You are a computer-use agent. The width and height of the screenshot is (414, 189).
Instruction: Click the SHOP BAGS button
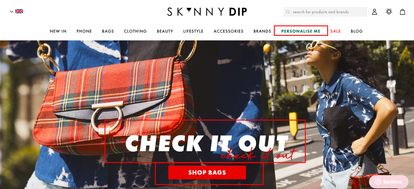pos(207,173)
